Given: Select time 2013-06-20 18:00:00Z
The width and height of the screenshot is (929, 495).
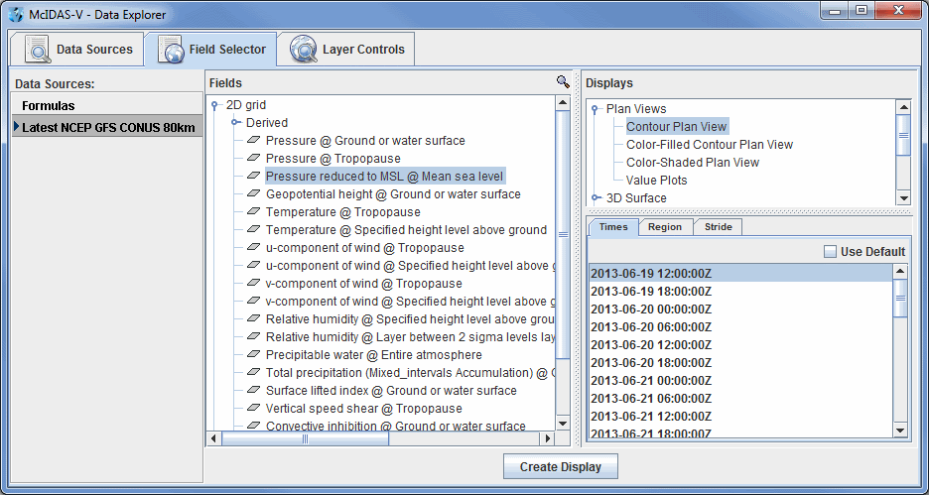Looking at the screenshot, I should pos(740,362).
